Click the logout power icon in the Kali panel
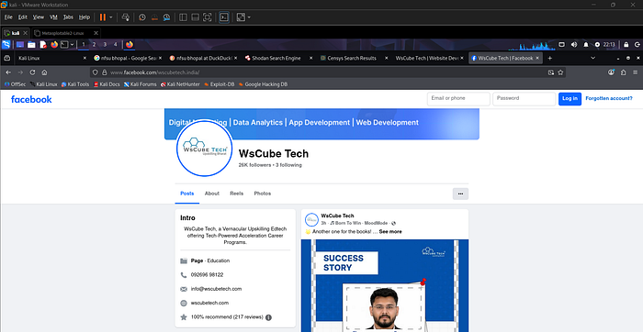643x332 pixels. coord(637,45)
